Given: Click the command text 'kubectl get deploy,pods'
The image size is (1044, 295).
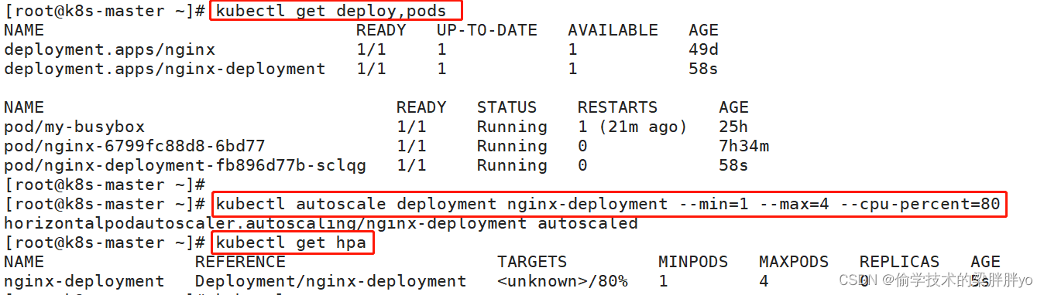Looking at the screenshot, I should click(x=331, y=11).
